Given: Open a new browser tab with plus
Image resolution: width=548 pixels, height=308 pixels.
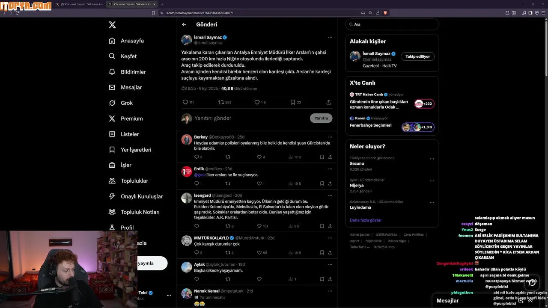Looking at the screenshot, I should [162, 4].
